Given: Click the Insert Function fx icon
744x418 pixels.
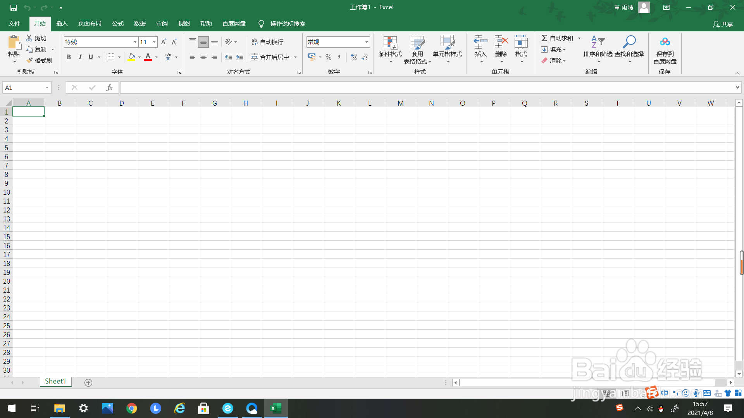Looking at the screenshot, I should (x=109, y=87).
